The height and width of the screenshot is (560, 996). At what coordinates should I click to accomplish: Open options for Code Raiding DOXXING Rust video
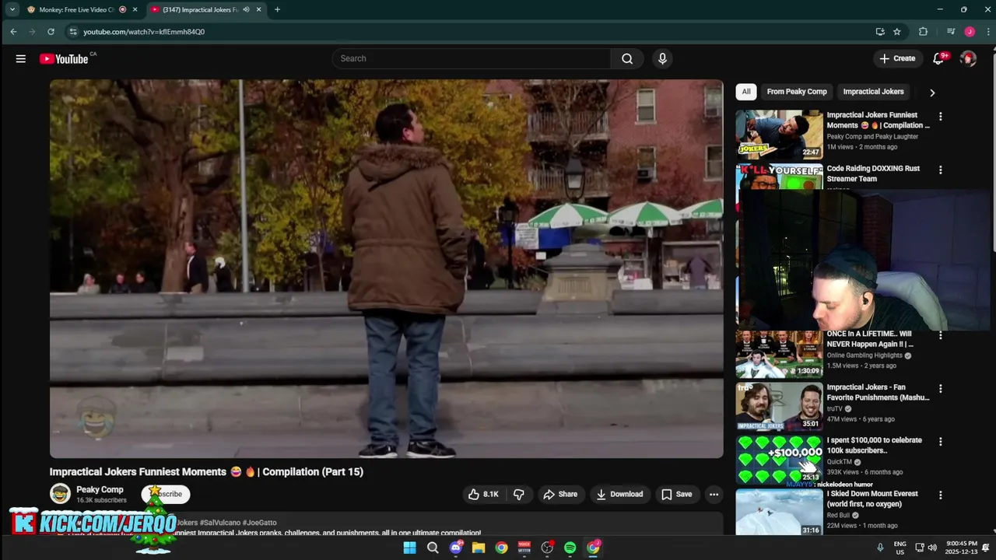(940, 170)
